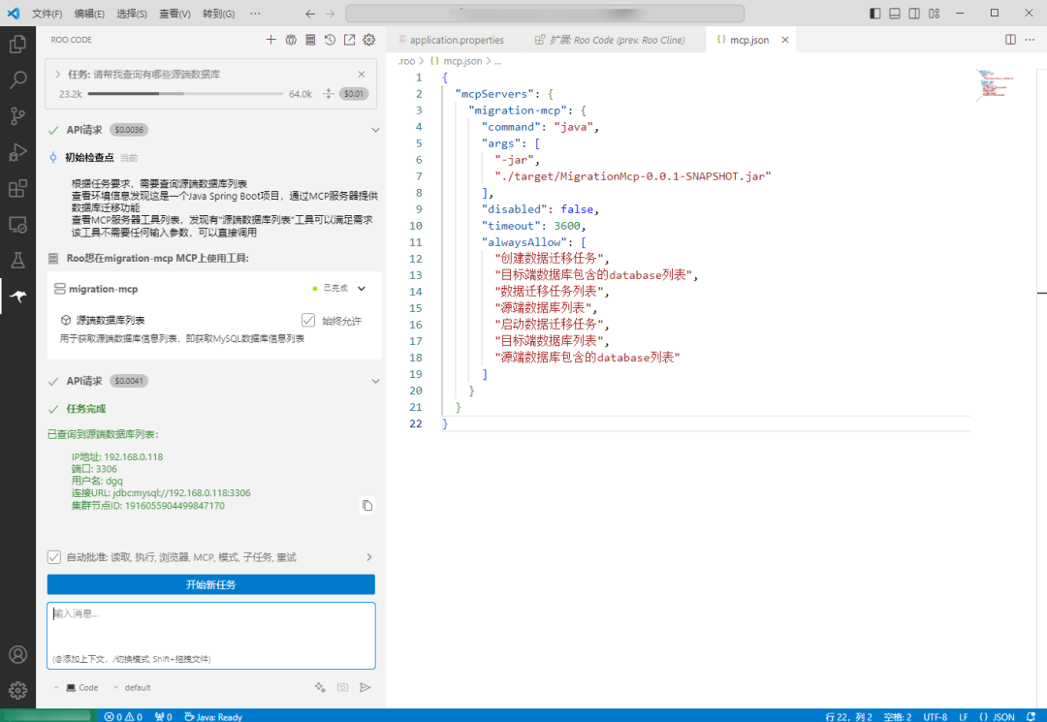Open the 选择(S) menu
The width and height of the screenshot is (1047, 722).
pyautogui.click(x=132, y=14)
